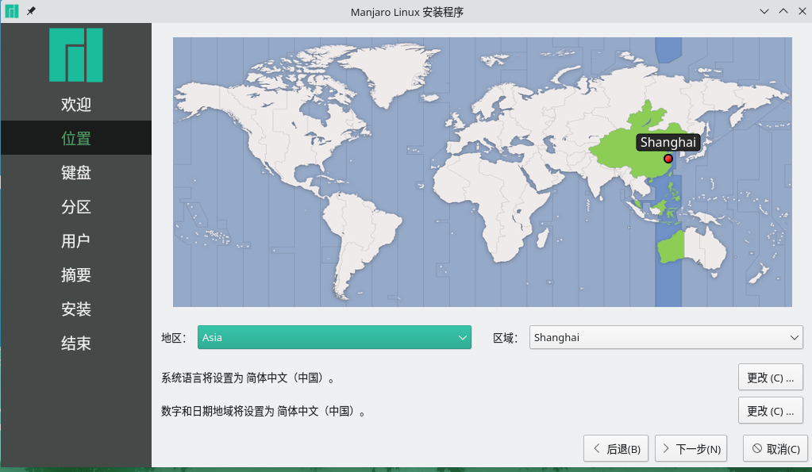The image size is (812, 472).
Task: Click the large Manjaro logo in sidebar
Action: point(76,55)
